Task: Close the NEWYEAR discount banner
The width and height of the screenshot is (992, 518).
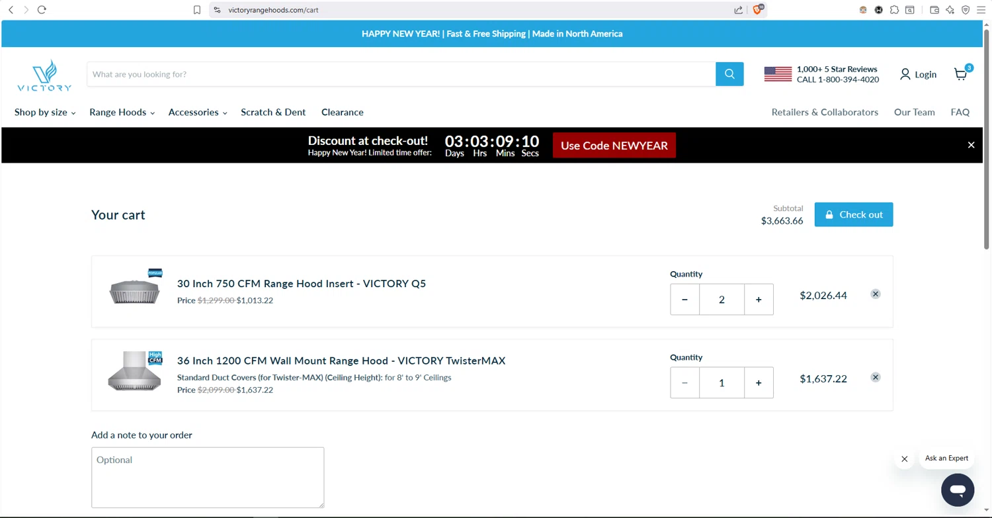Action: (971, 145)
